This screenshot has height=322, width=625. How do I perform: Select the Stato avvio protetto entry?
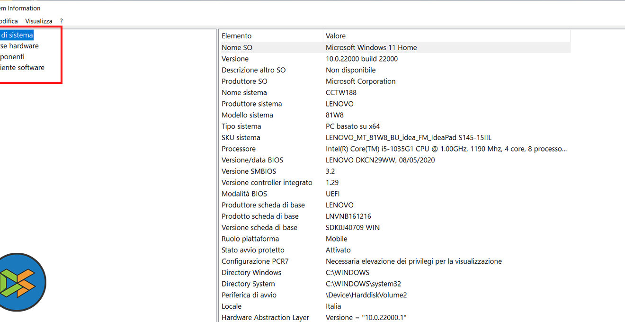click(x=253, y=250)
